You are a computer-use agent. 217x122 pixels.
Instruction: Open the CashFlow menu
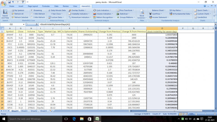point(155,14)
